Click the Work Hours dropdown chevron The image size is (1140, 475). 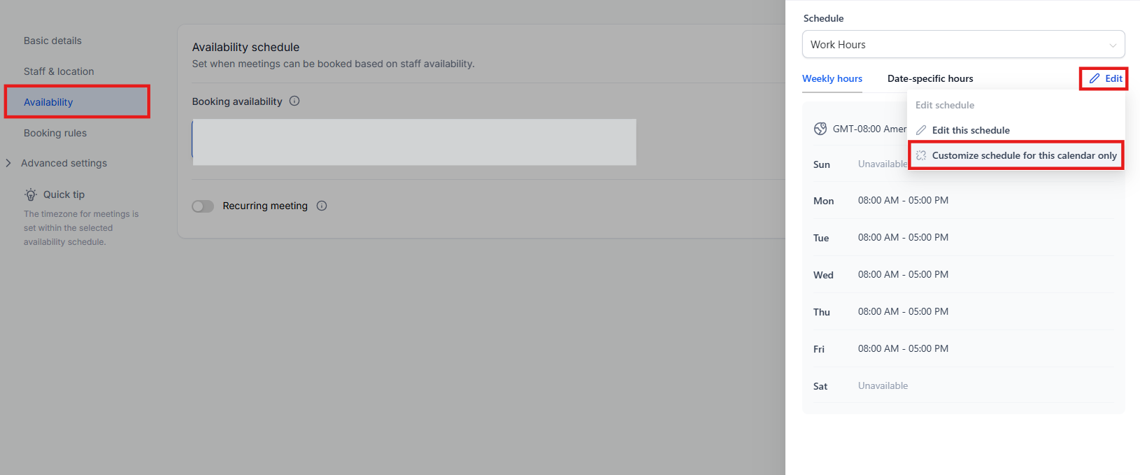(x=1112, y=45)
